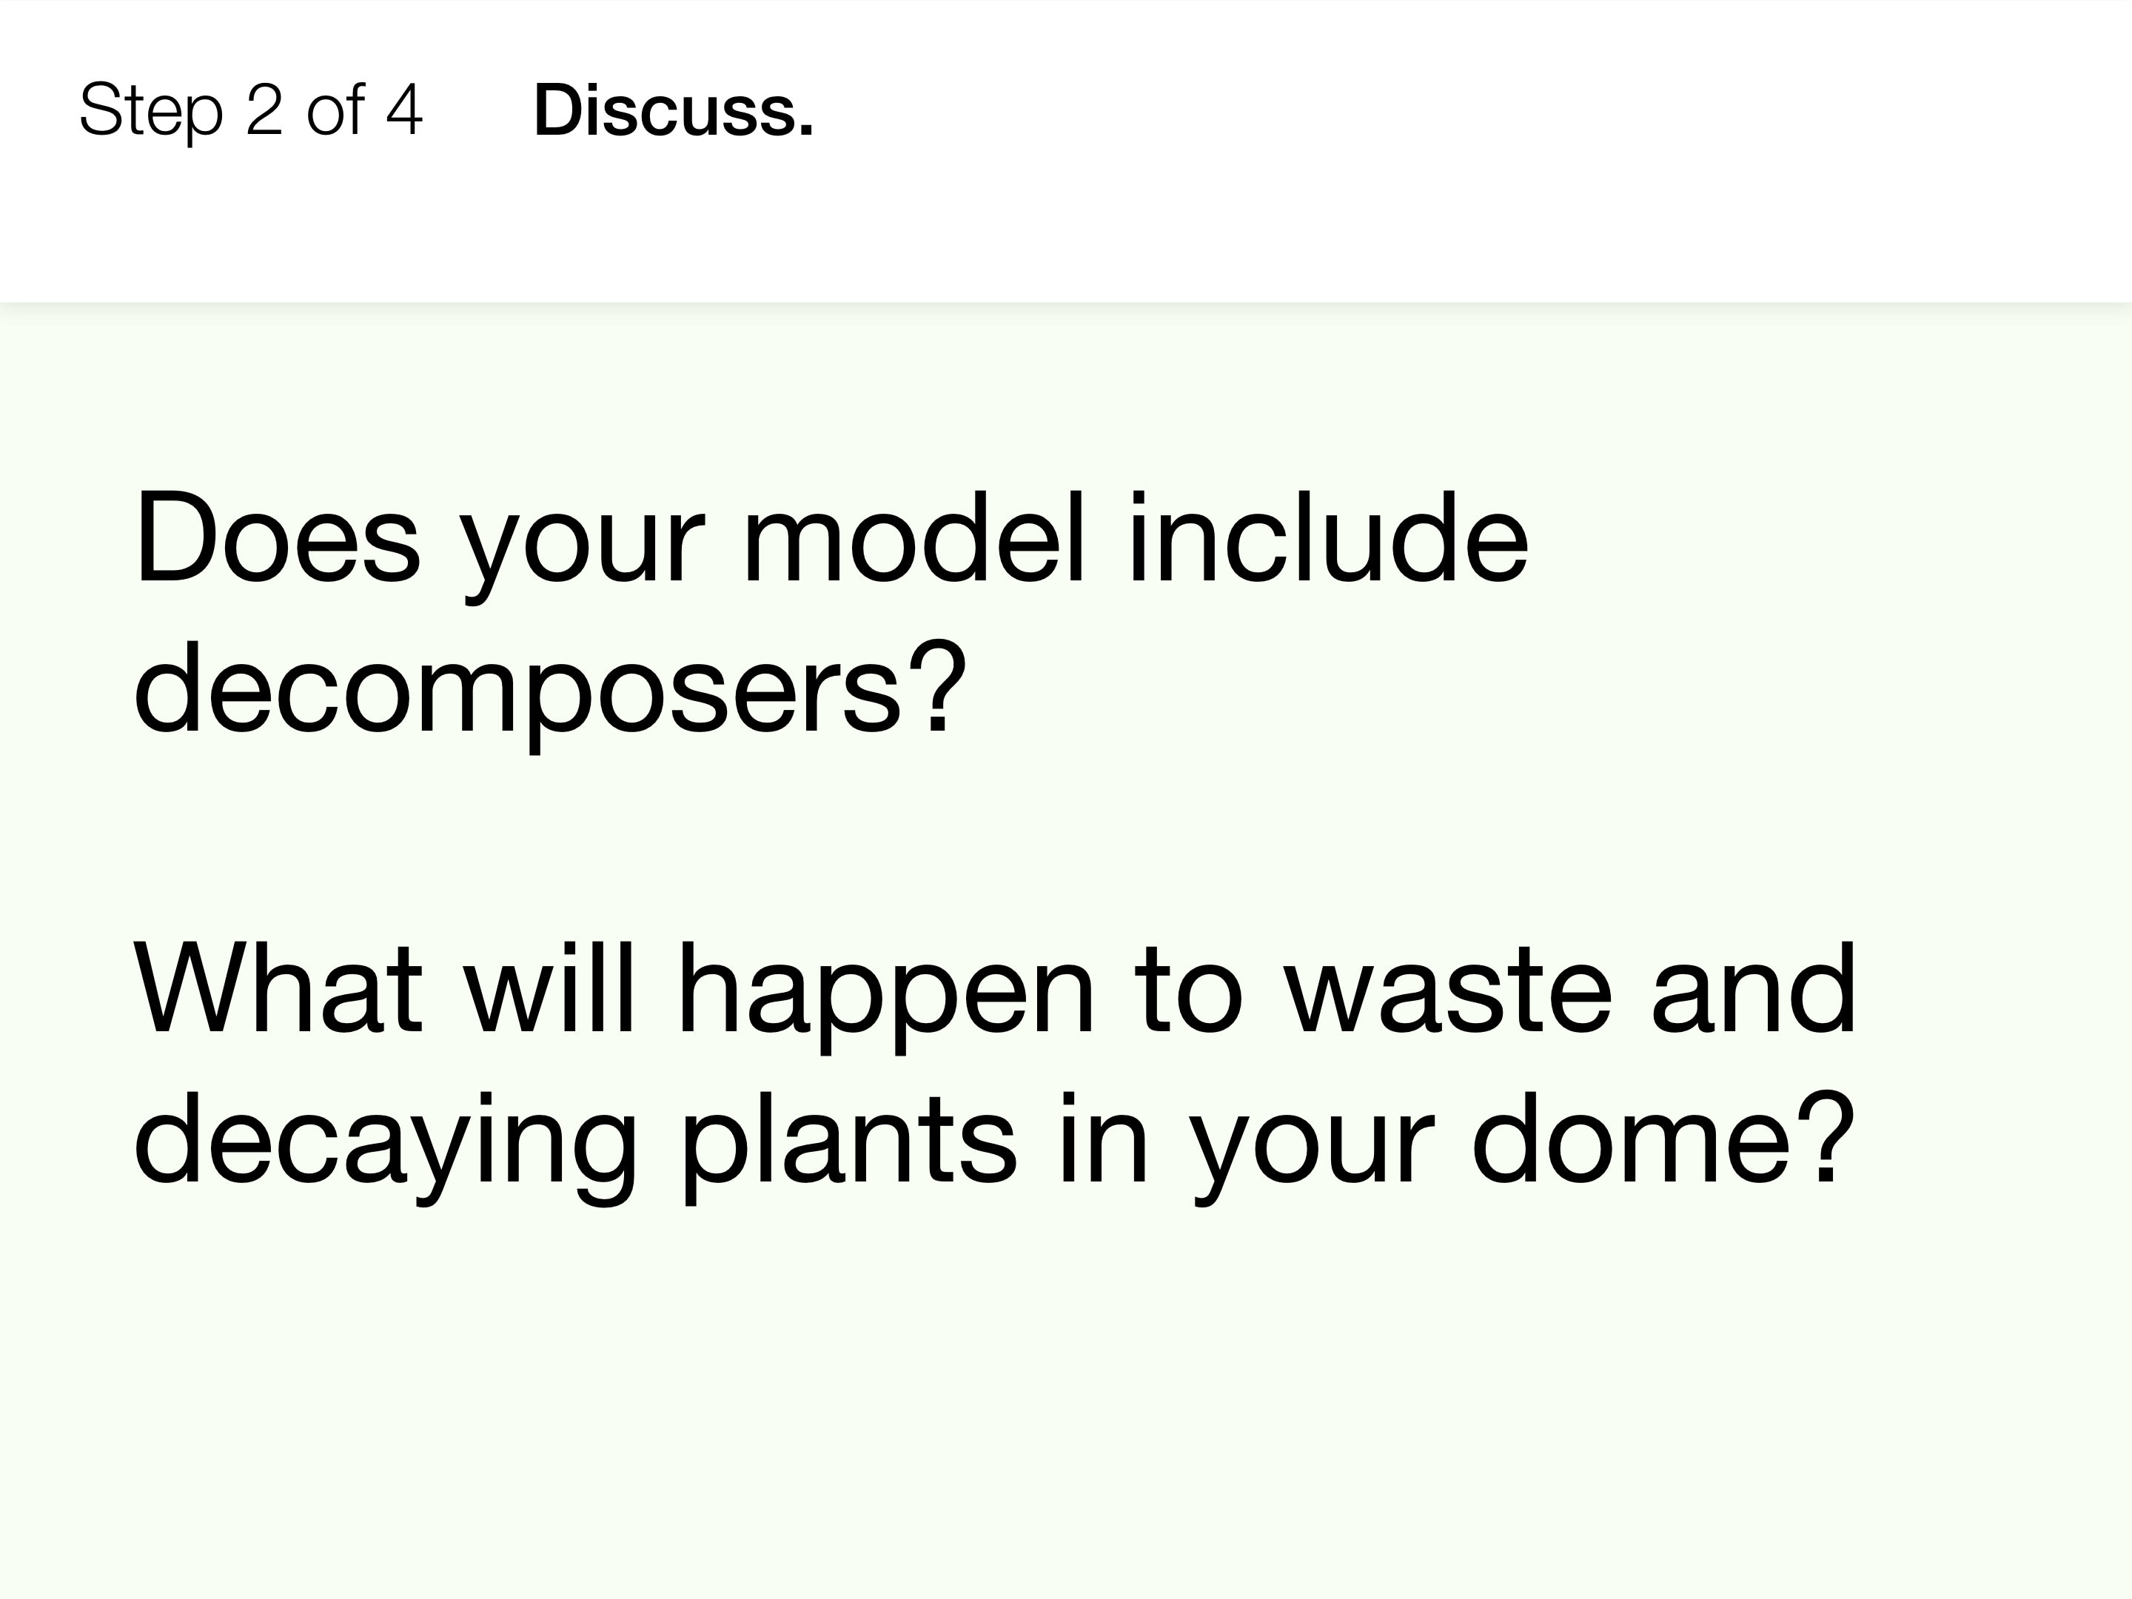Click the number '2' in the step counter
The image size is (2132, 1599).
pos(264,110)
